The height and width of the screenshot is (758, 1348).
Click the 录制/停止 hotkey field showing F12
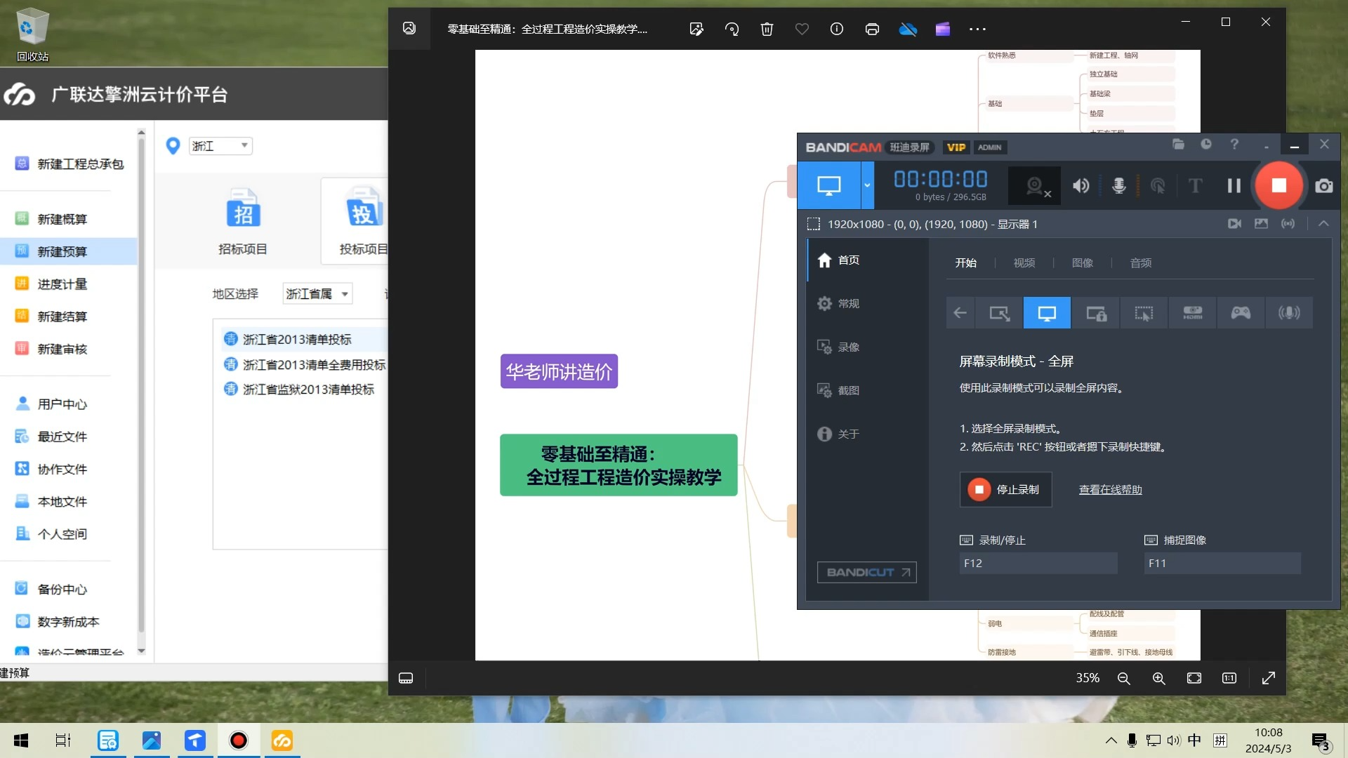coord(1038,564)
